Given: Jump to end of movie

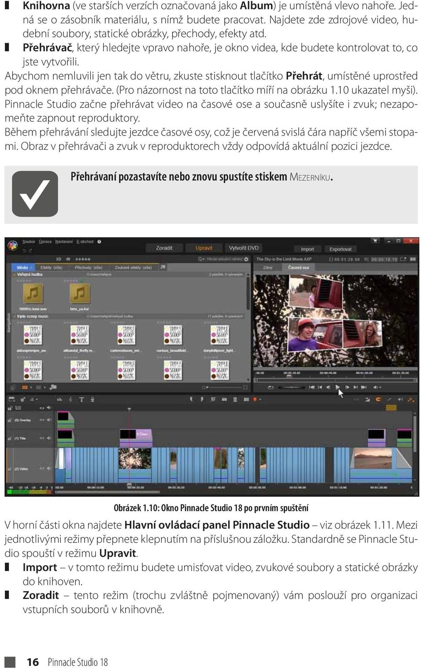Looking at the screenshot, I should click(x=364, y=387).
